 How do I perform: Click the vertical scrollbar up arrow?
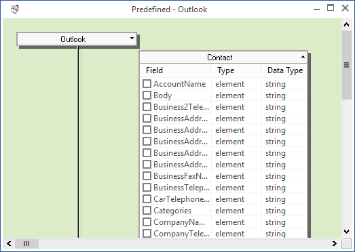pyautogui.click(x=346, y=24)
